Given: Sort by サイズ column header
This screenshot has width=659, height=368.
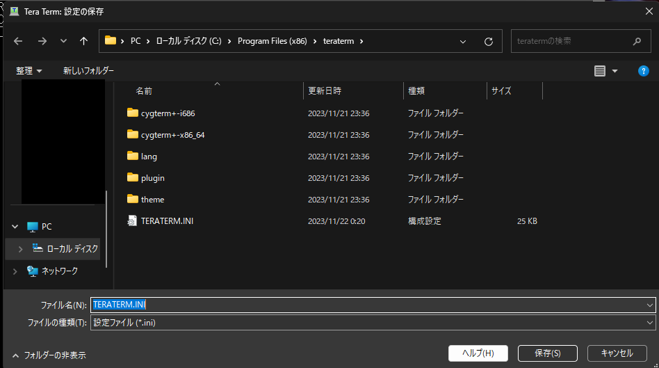Looking at the screenshot, I should (x=501, y=91).
